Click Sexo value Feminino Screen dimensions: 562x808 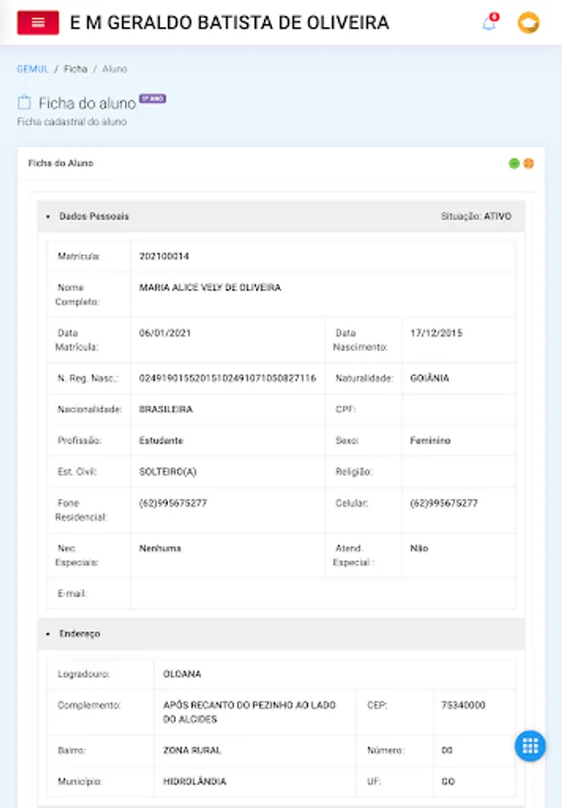430,441
